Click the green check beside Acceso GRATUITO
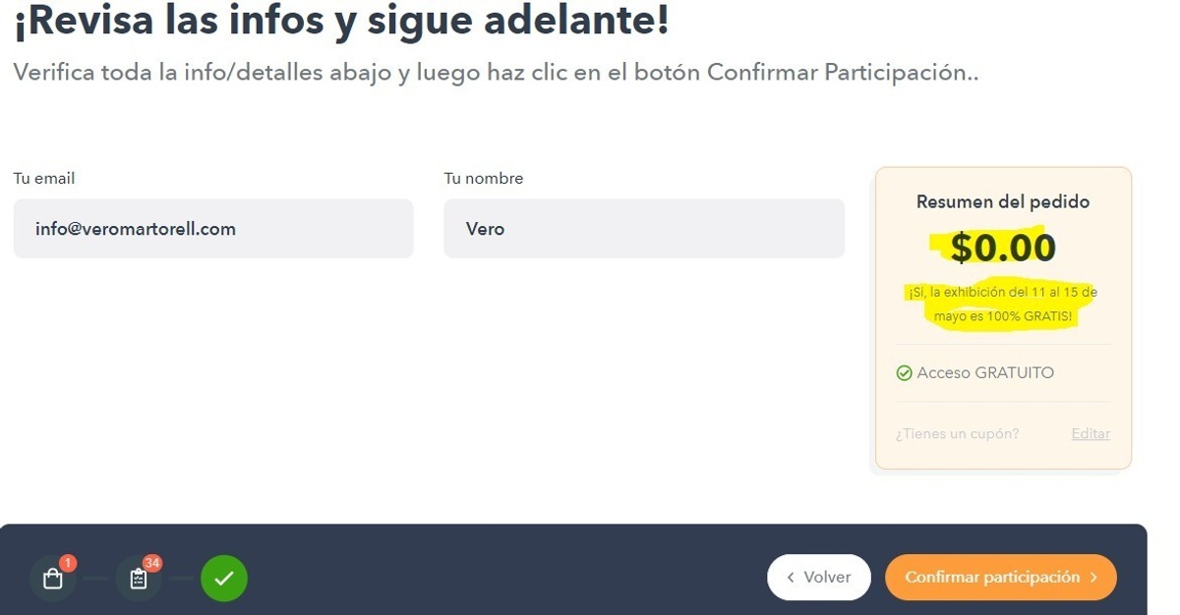This screenshot has width=1180, height=615. 904,373
